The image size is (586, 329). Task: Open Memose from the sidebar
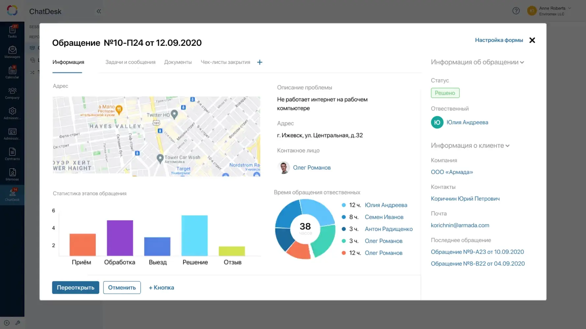(x=12, y=174)
